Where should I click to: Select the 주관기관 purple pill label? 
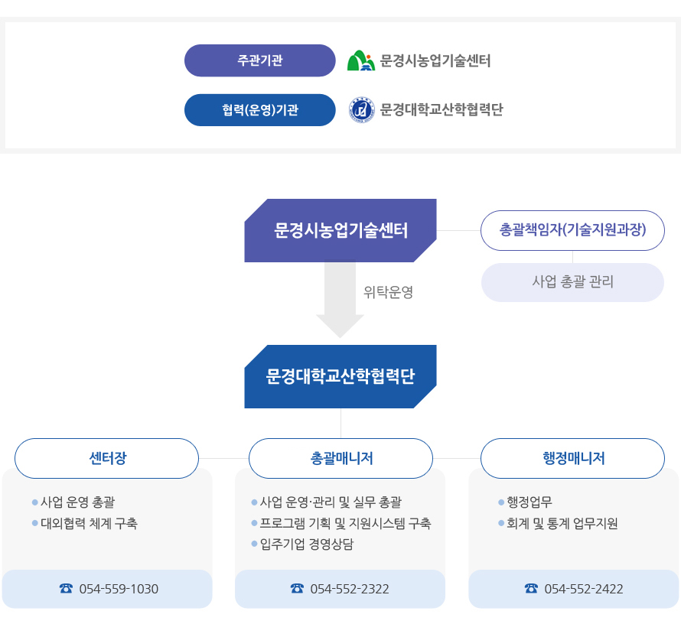point(259,60)
